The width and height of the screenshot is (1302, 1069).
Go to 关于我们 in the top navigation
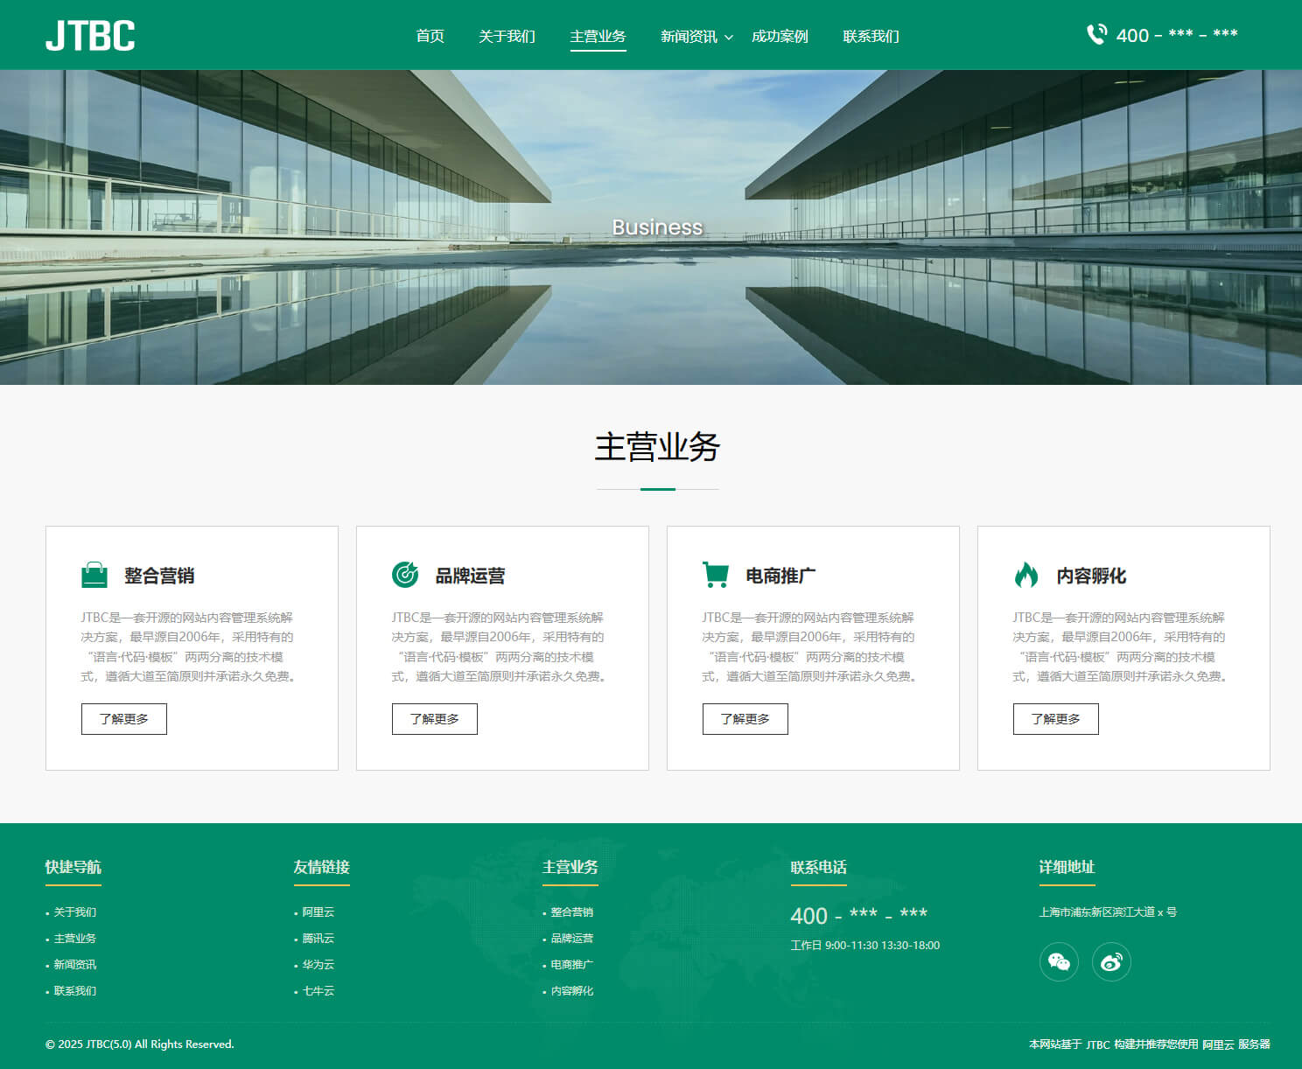(x=507, y=36)
